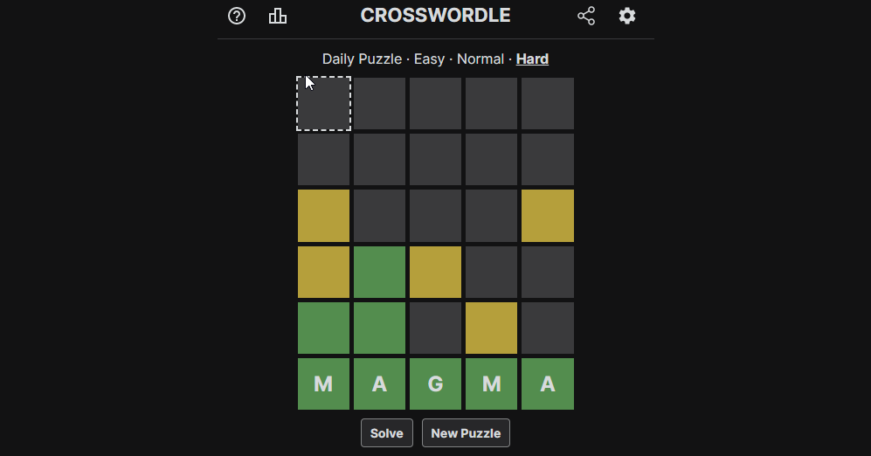The image size is (871, 456).
Task: Open the help question mark icon
Action: click(x=237, y=16)
